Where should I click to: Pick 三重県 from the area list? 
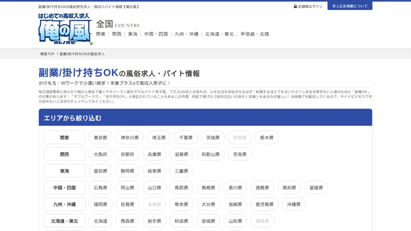(181, 171)
